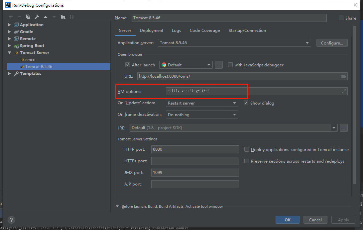
Task: Move configuration up arrow
Action: click(46, 17)
